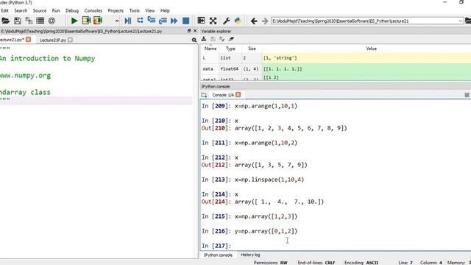Open the View menu
471x265 pixels.
click(150, 10)
